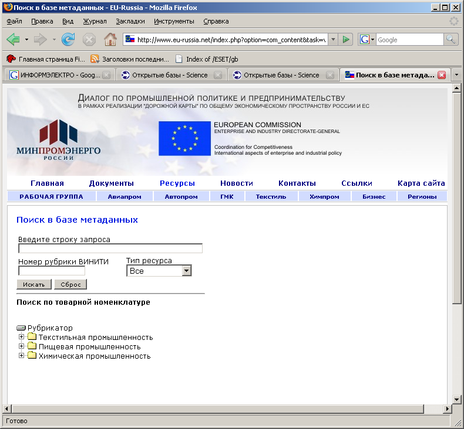Reload the page with the refresh icon
This screenshot has width=464, height=429.
click(68, 39)
